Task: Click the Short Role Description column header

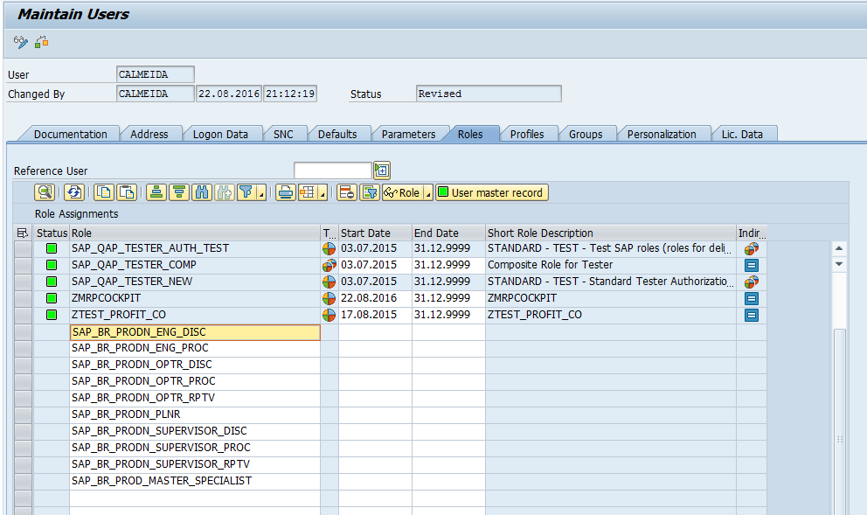Action: pyautogui.click(x=610, y=233)
